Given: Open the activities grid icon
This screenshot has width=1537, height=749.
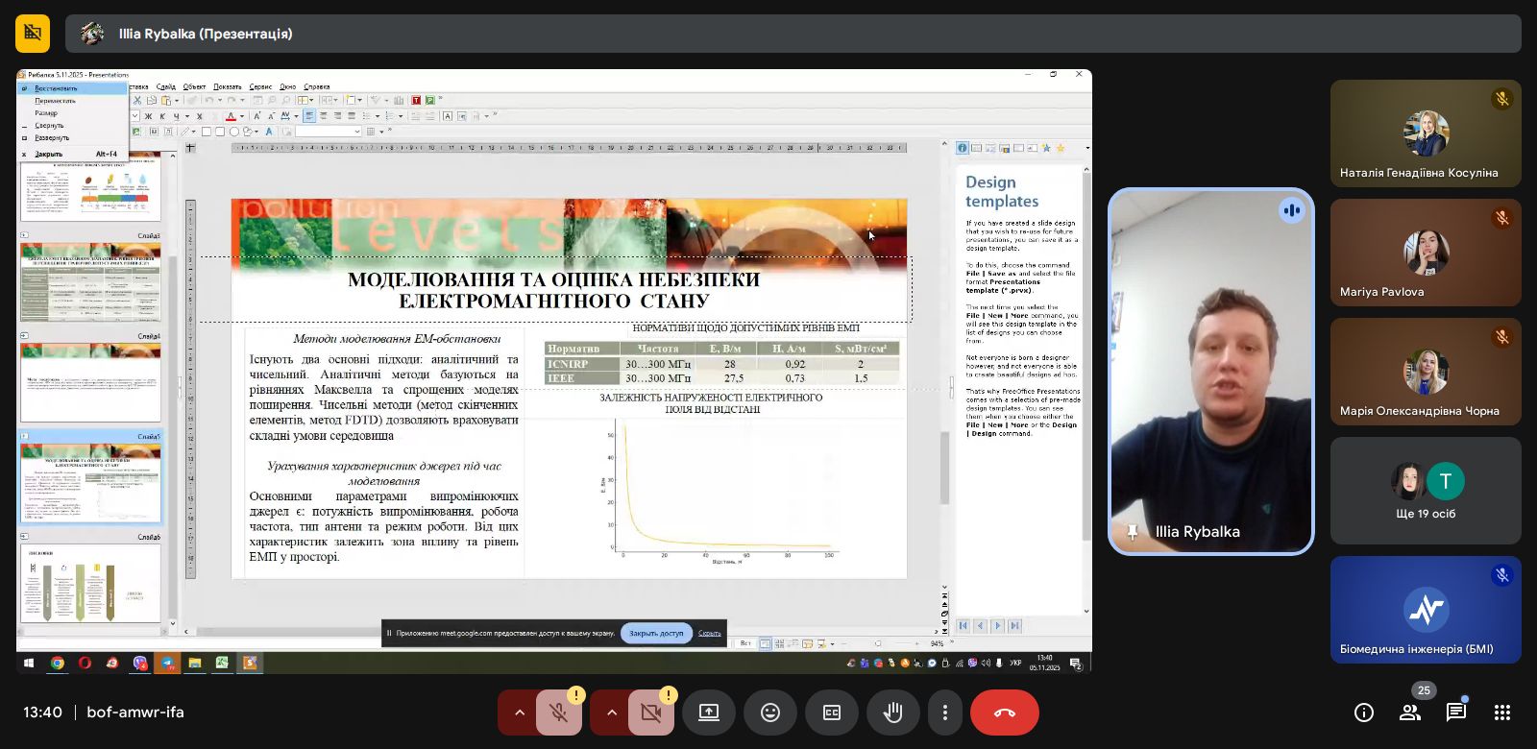Looking at the screenshot, I should tap(1502, 713).
